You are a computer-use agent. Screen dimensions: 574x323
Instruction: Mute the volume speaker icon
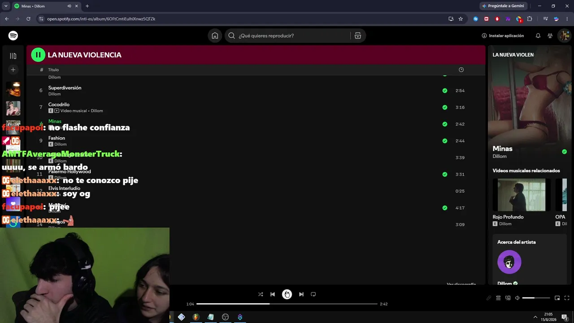517,298
